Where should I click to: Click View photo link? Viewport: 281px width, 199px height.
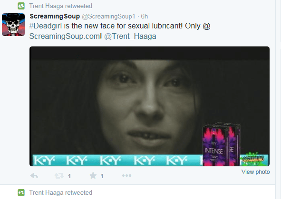[x=255, y=172]
